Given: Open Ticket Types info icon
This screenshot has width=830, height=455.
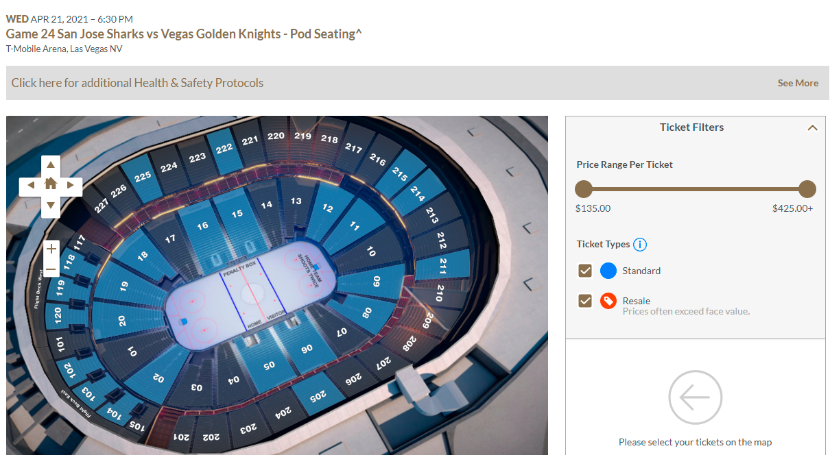Looking at the screenshot, I should click(640, 245).
